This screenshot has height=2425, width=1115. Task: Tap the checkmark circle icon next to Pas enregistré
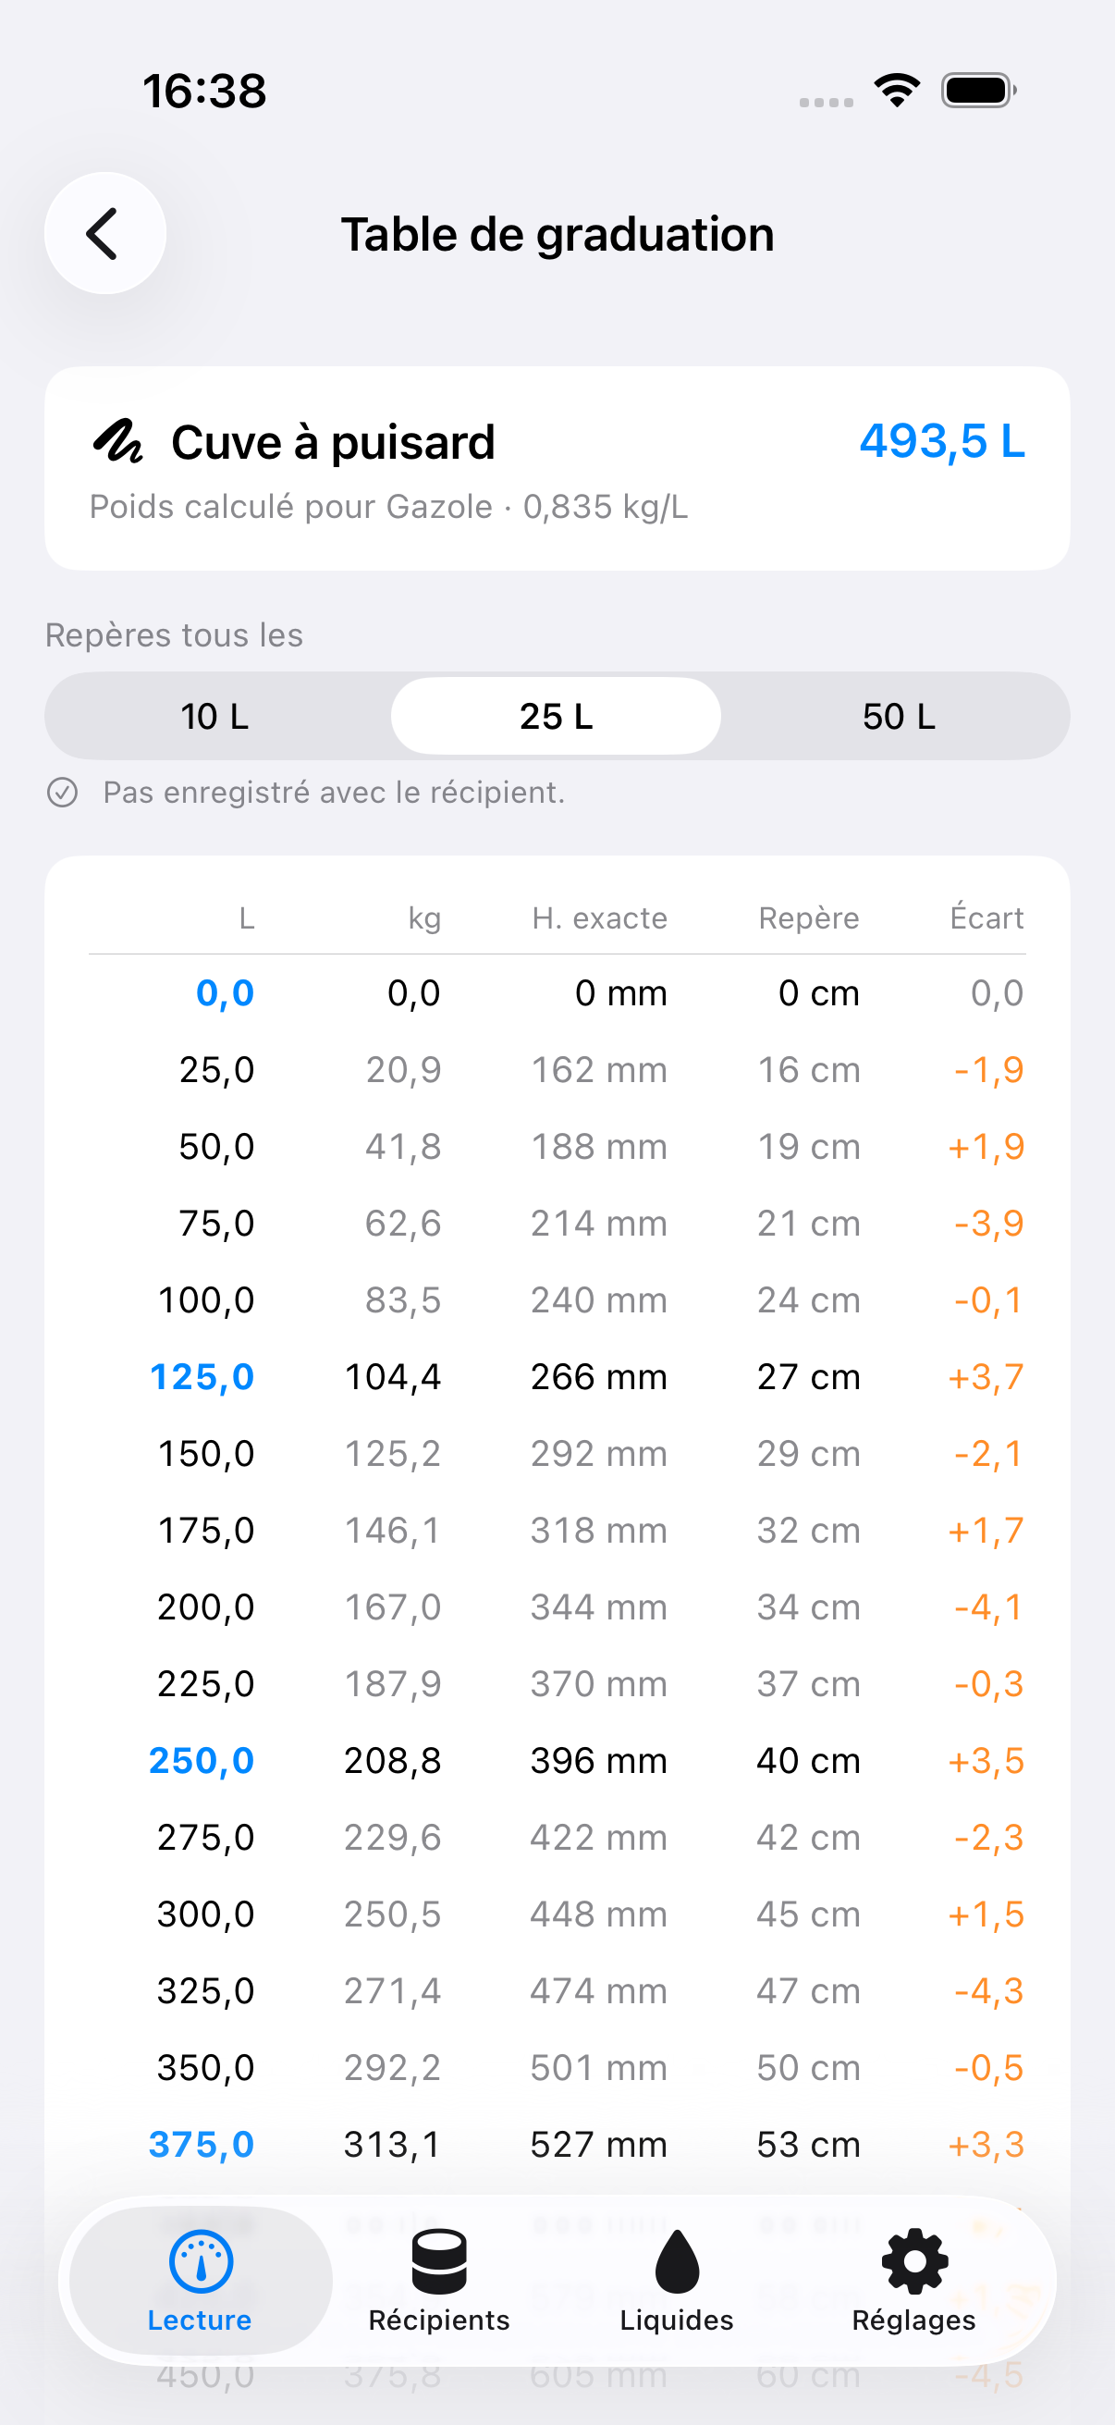tap(63, 793)
